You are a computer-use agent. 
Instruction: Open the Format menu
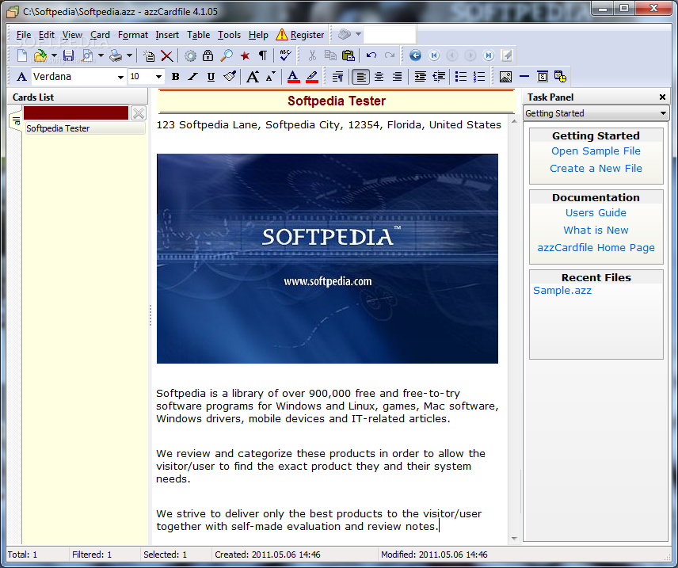(133, 35)
